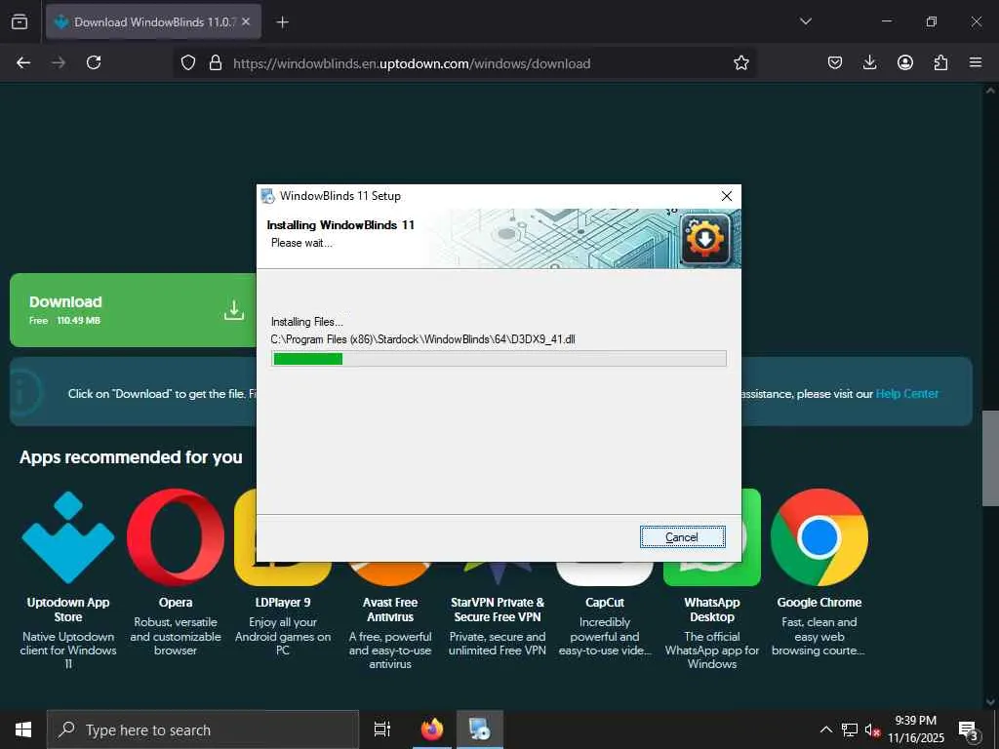Open the Firefox account icon
Viewport: 999px width, 749px height.
tap(905, 62)
